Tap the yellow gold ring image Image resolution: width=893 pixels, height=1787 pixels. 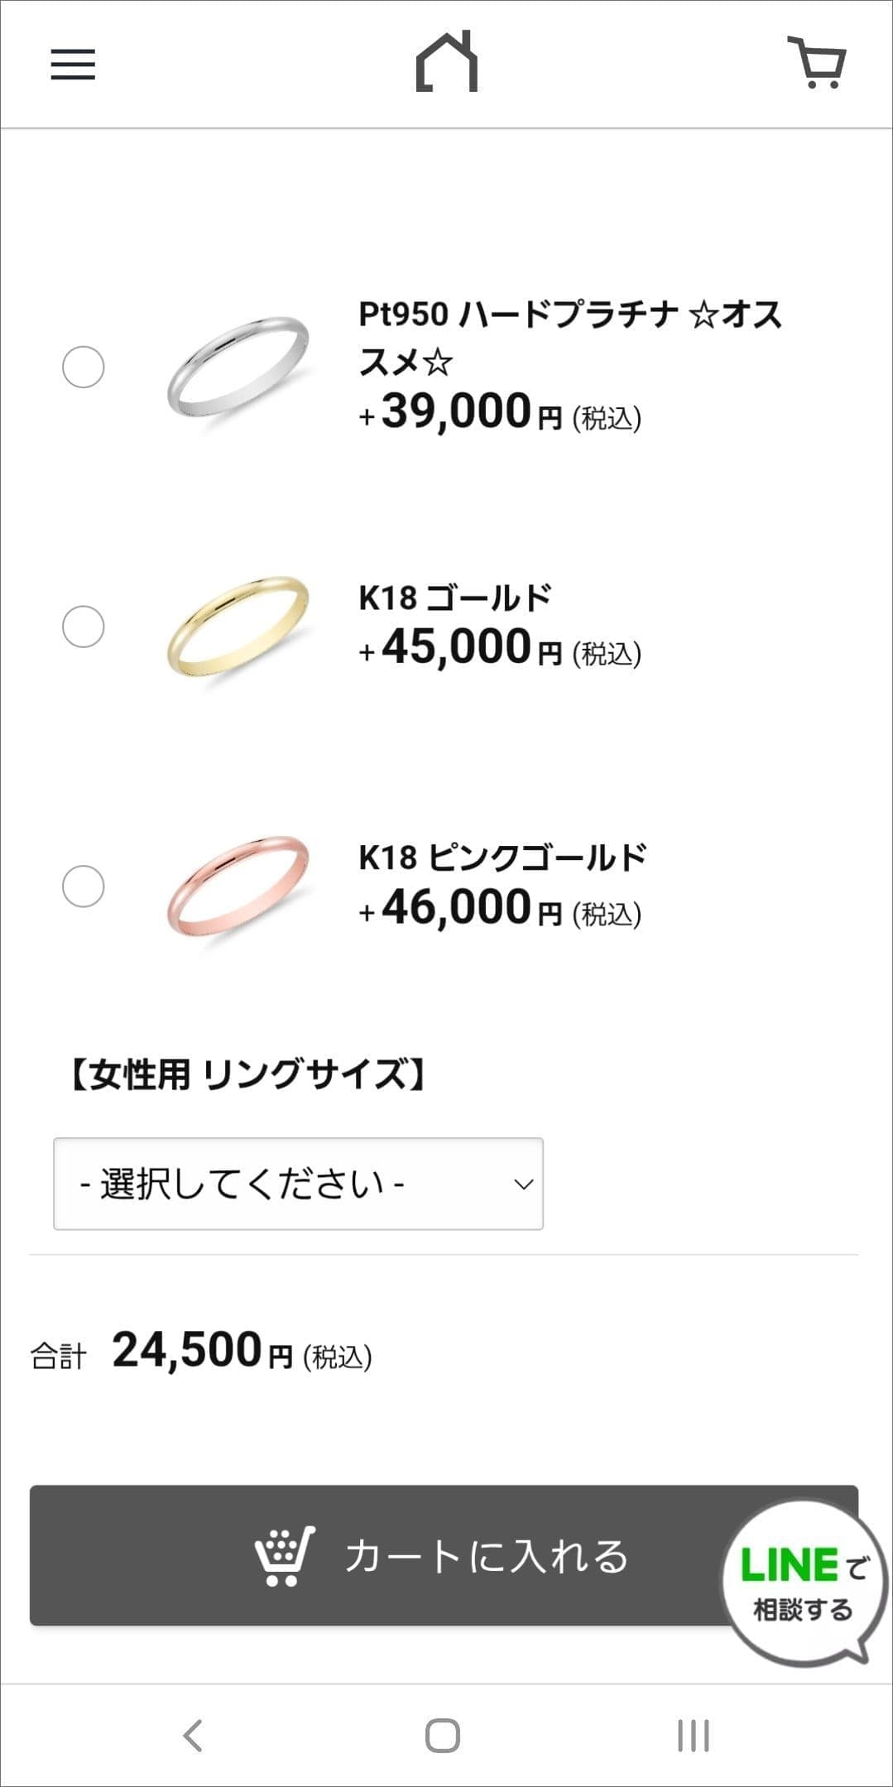(238, 627)
